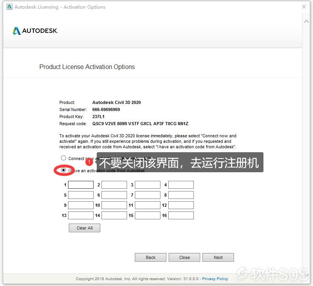This screenshot has width=313, height=286.
Task: Click activation code field 3
Action: coord(147,185)
